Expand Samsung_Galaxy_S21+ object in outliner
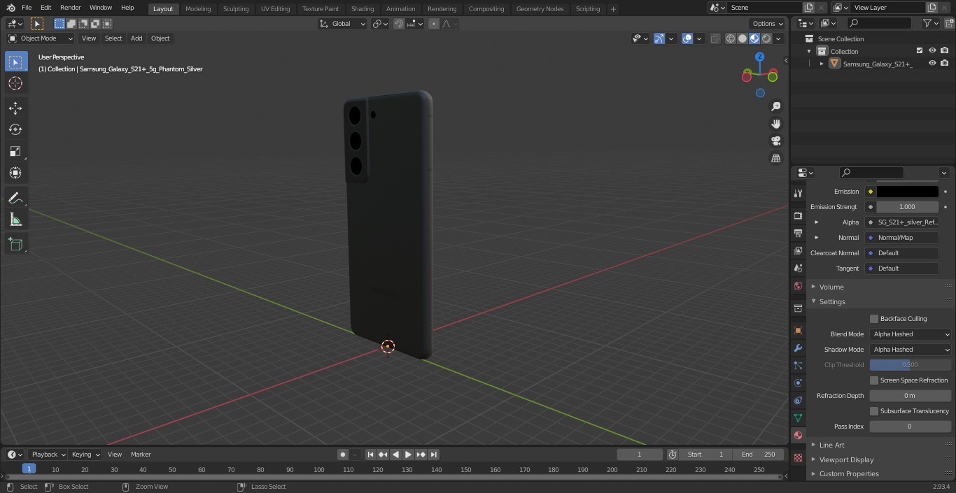This screenshot has width=956, height=493. [822, 64]
